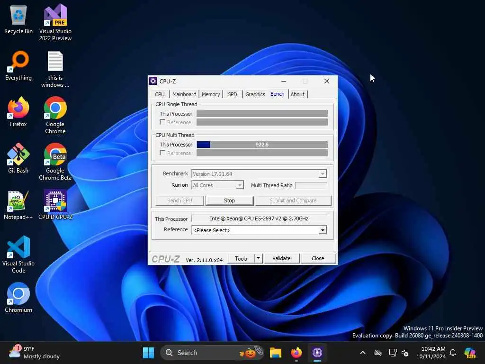Select the 'this is windows' text file
This screenshot has width=485, height=364.
[55, 69]
